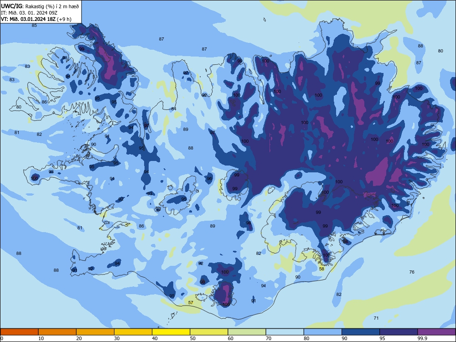Pick the 95–99.9 indigo legend swatch

[399, 332]
